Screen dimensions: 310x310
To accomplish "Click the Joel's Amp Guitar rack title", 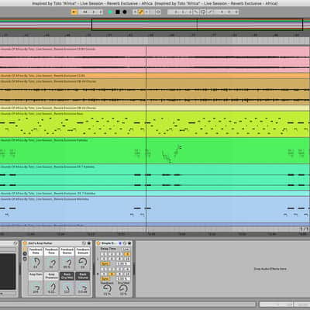I will click(40, 243).
